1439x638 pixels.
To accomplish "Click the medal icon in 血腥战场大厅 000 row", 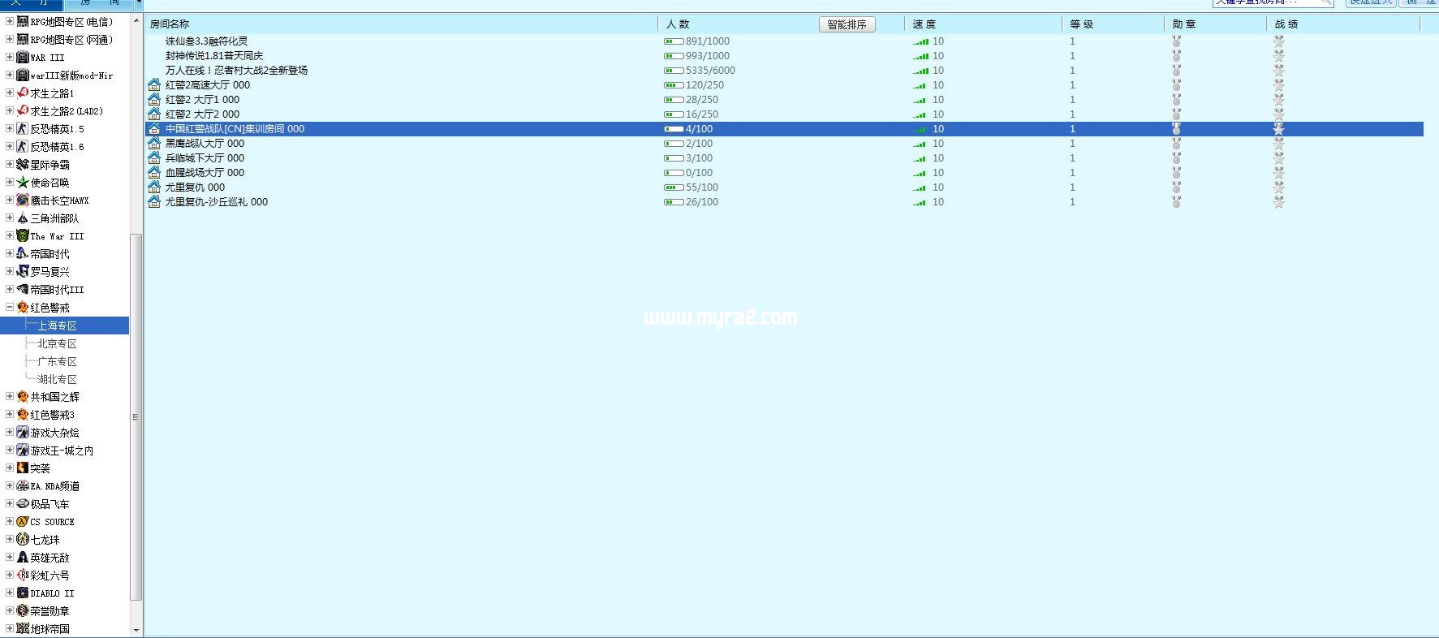I will (1176, 173).
